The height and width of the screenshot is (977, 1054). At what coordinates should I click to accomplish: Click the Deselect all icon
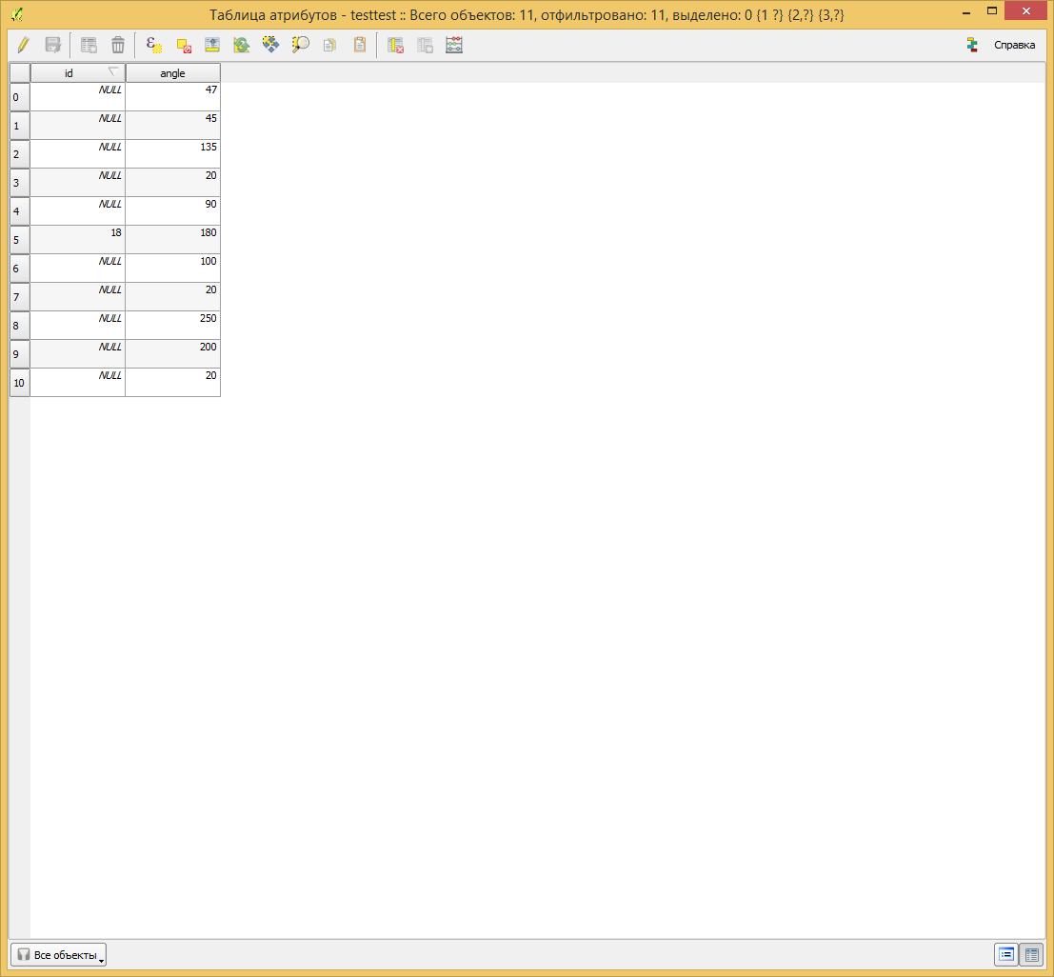pyautogui.click(x=184, y=45)
